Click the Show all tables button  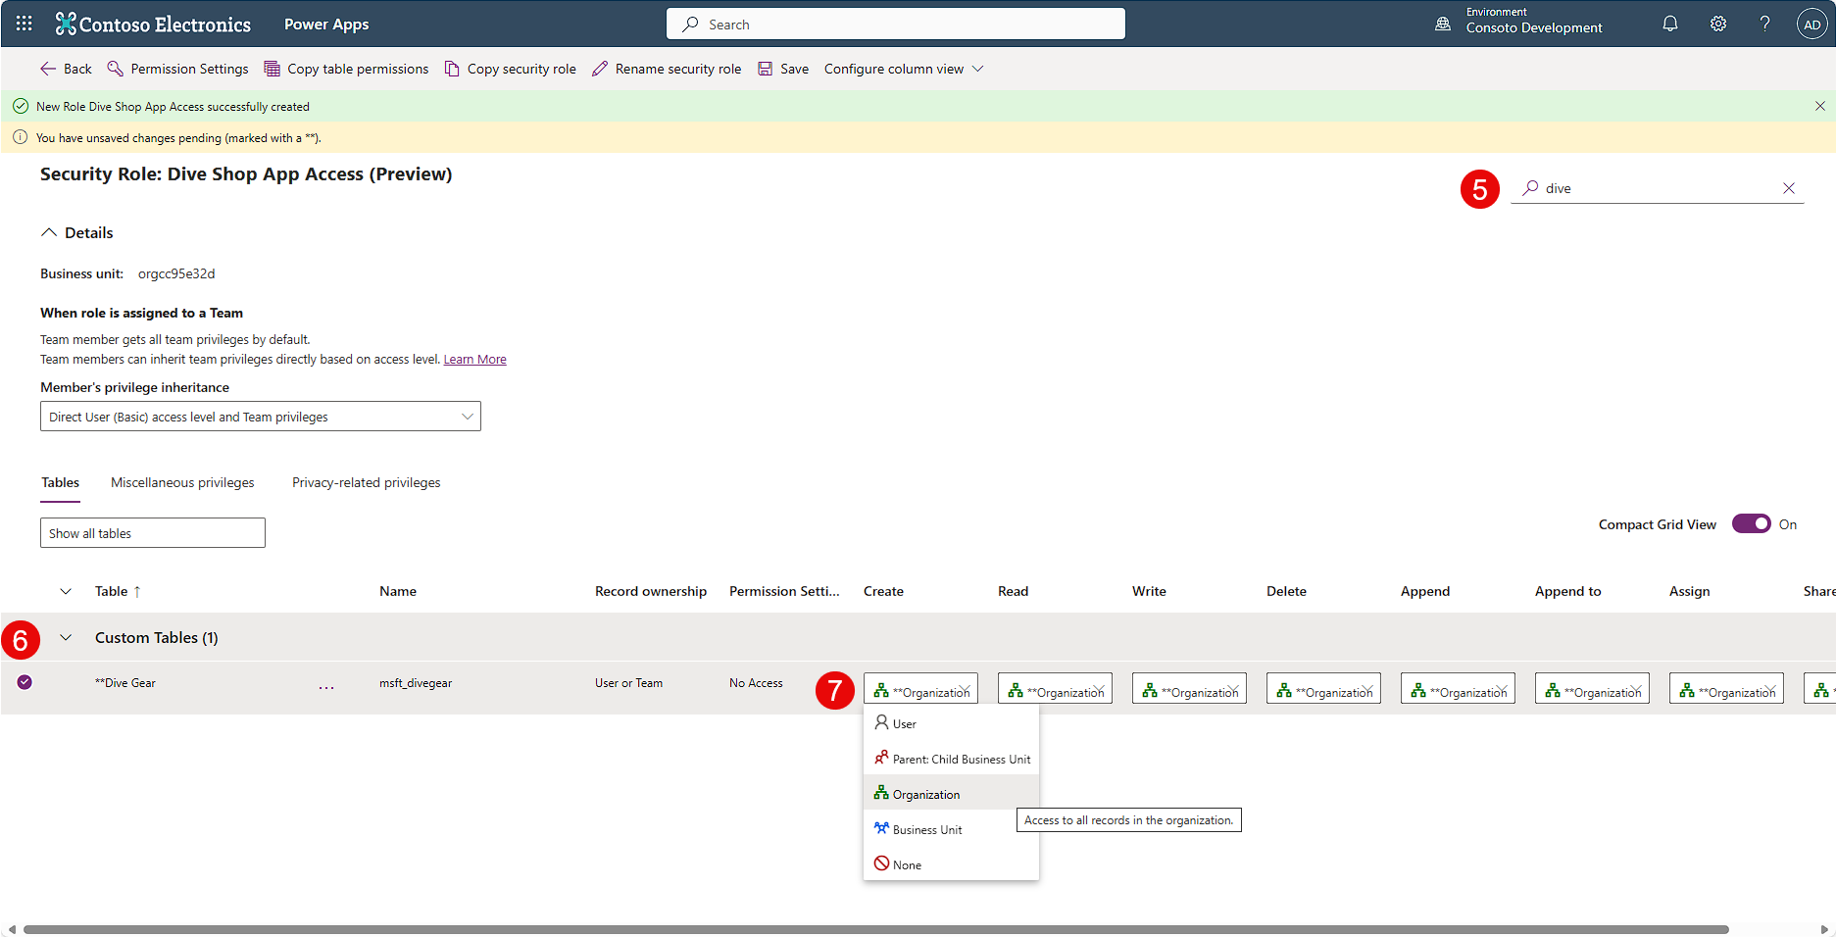(x=152, y=532)
